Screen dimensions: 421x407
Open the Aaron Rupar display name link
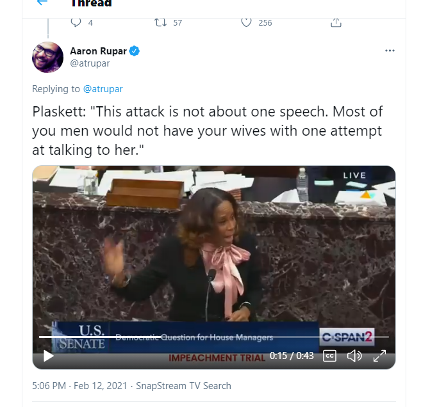tap(98, 51)
